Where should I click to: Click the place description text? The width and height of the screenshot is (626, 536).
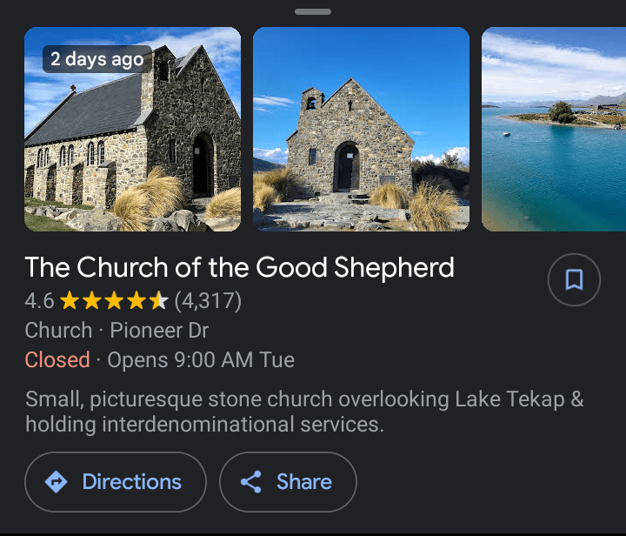tap(304, 412)
